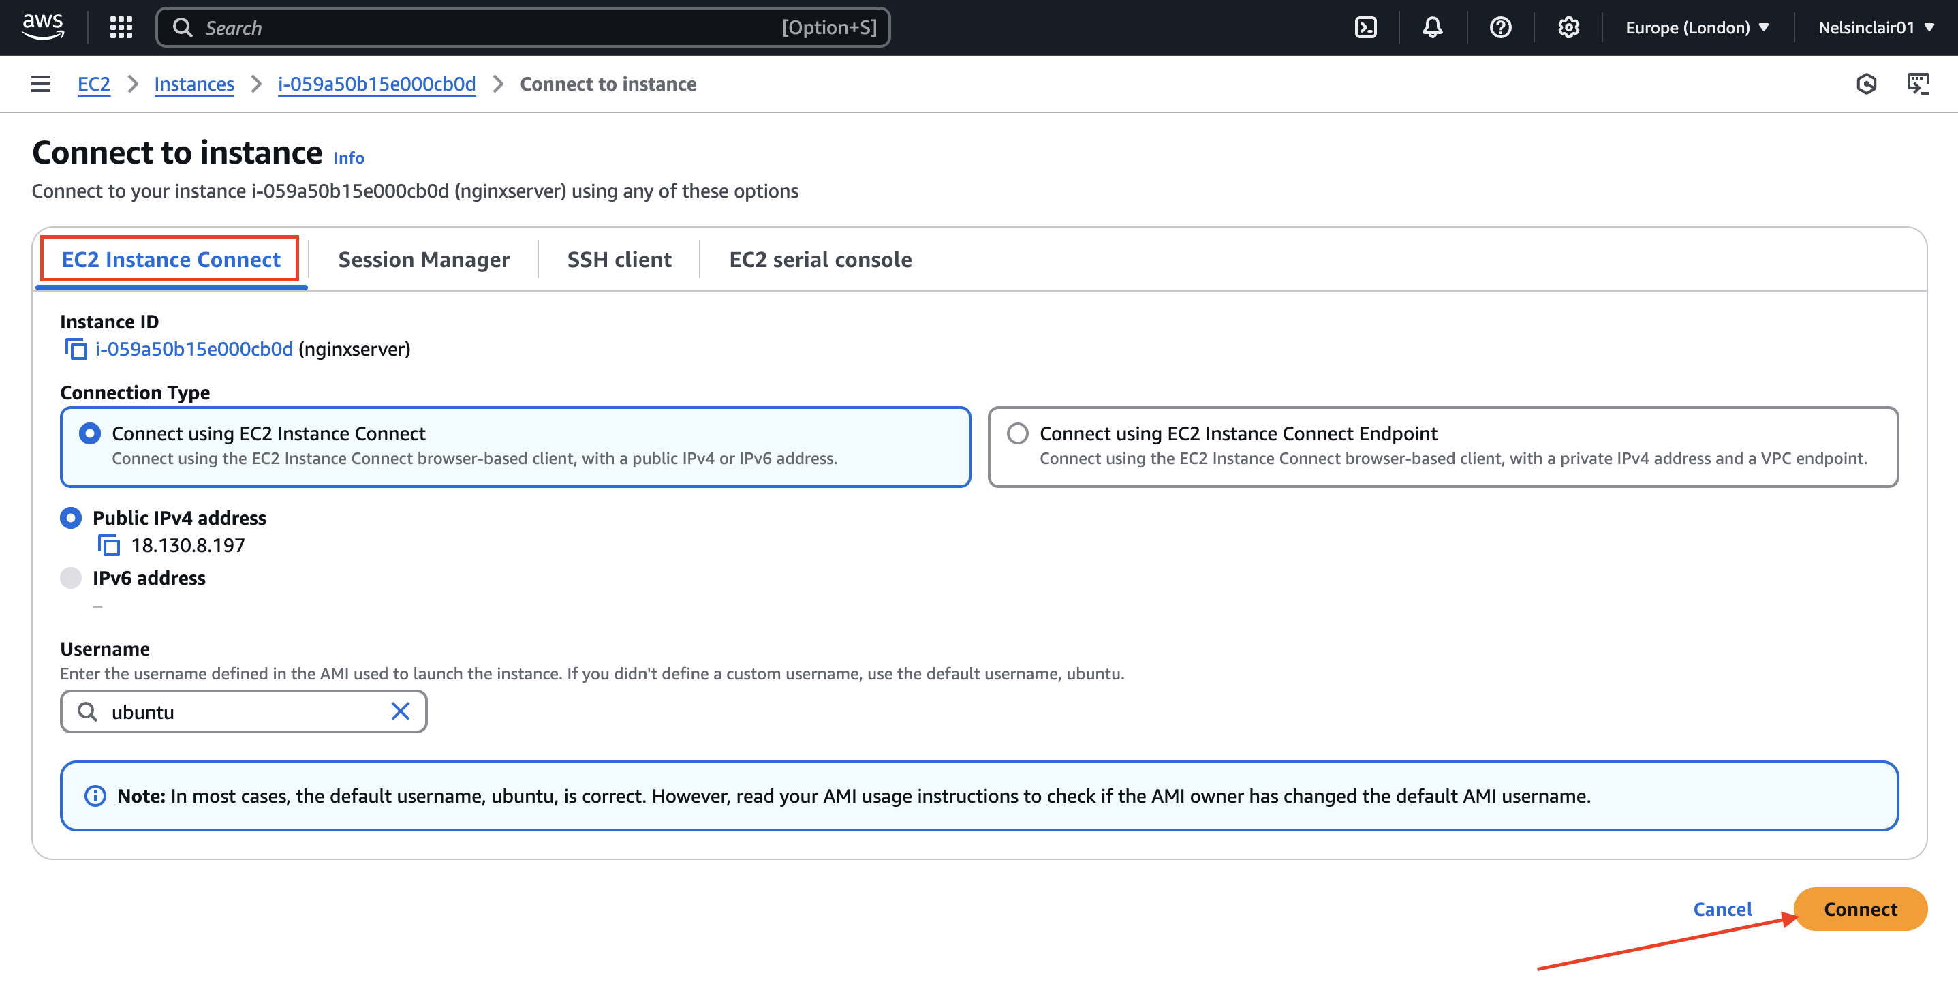The image size is (1958, 999).
Task: Click the Cancel button
Action: [1722, 908]
